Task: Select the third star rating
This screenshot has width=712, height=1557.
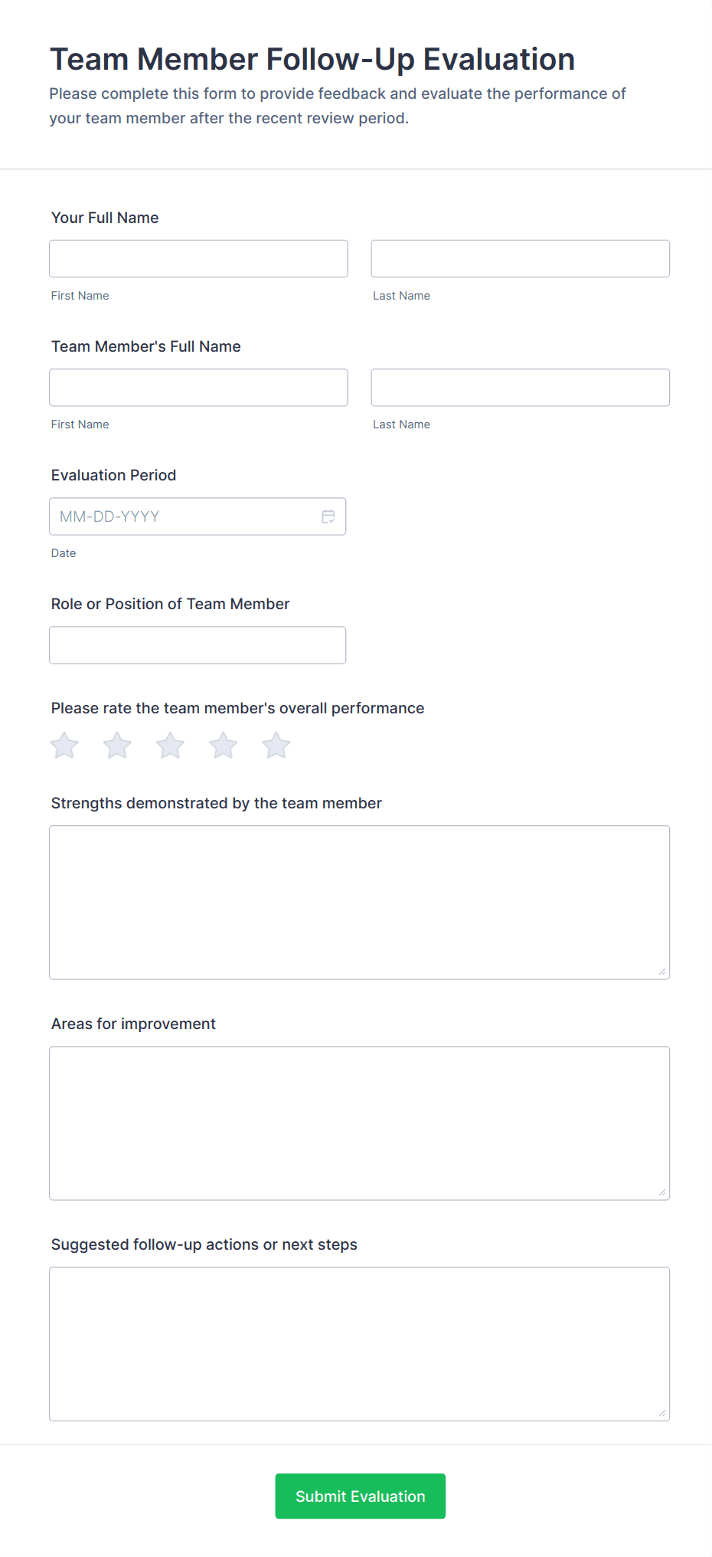Action: [169, 744]
